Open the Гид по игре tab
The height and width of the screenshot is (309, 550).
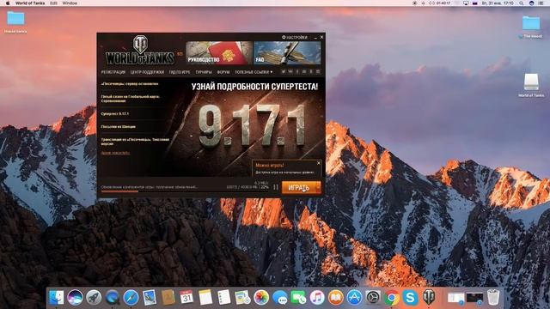tap(180, 72)
